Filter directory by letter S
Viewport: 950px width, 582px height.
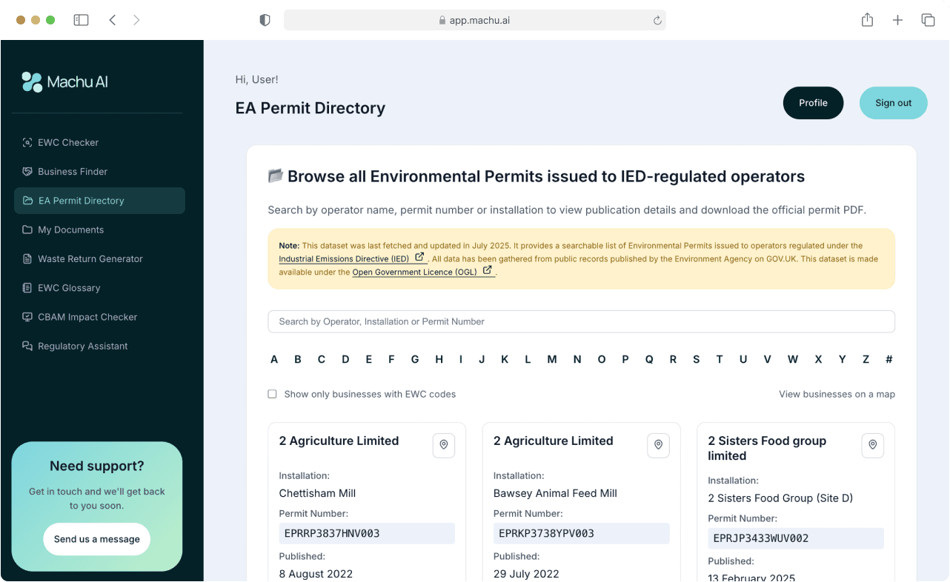click(697, 359)
